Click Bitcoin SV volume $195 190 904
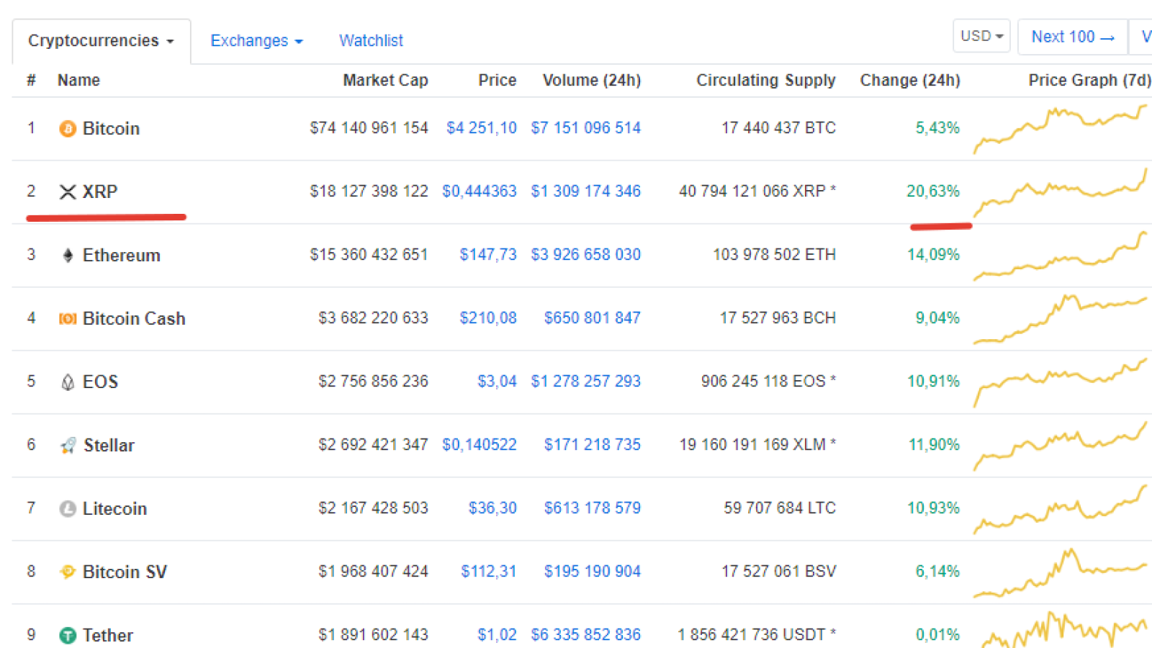Image resolution: width=1152 pixels, height=648 pixels. click(x=593, y=572)
